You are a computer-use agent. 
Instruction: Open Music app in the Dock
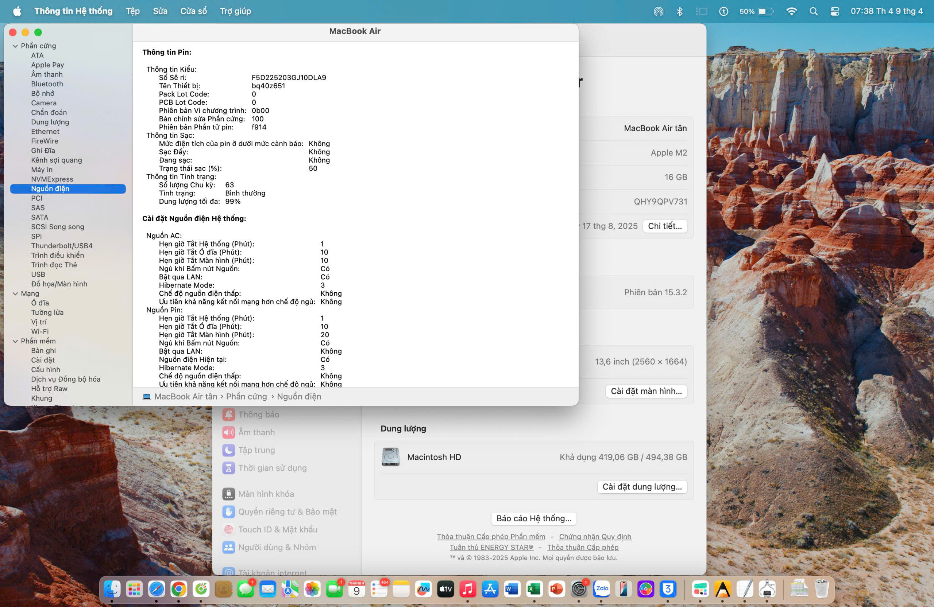(x=468, y=589)
